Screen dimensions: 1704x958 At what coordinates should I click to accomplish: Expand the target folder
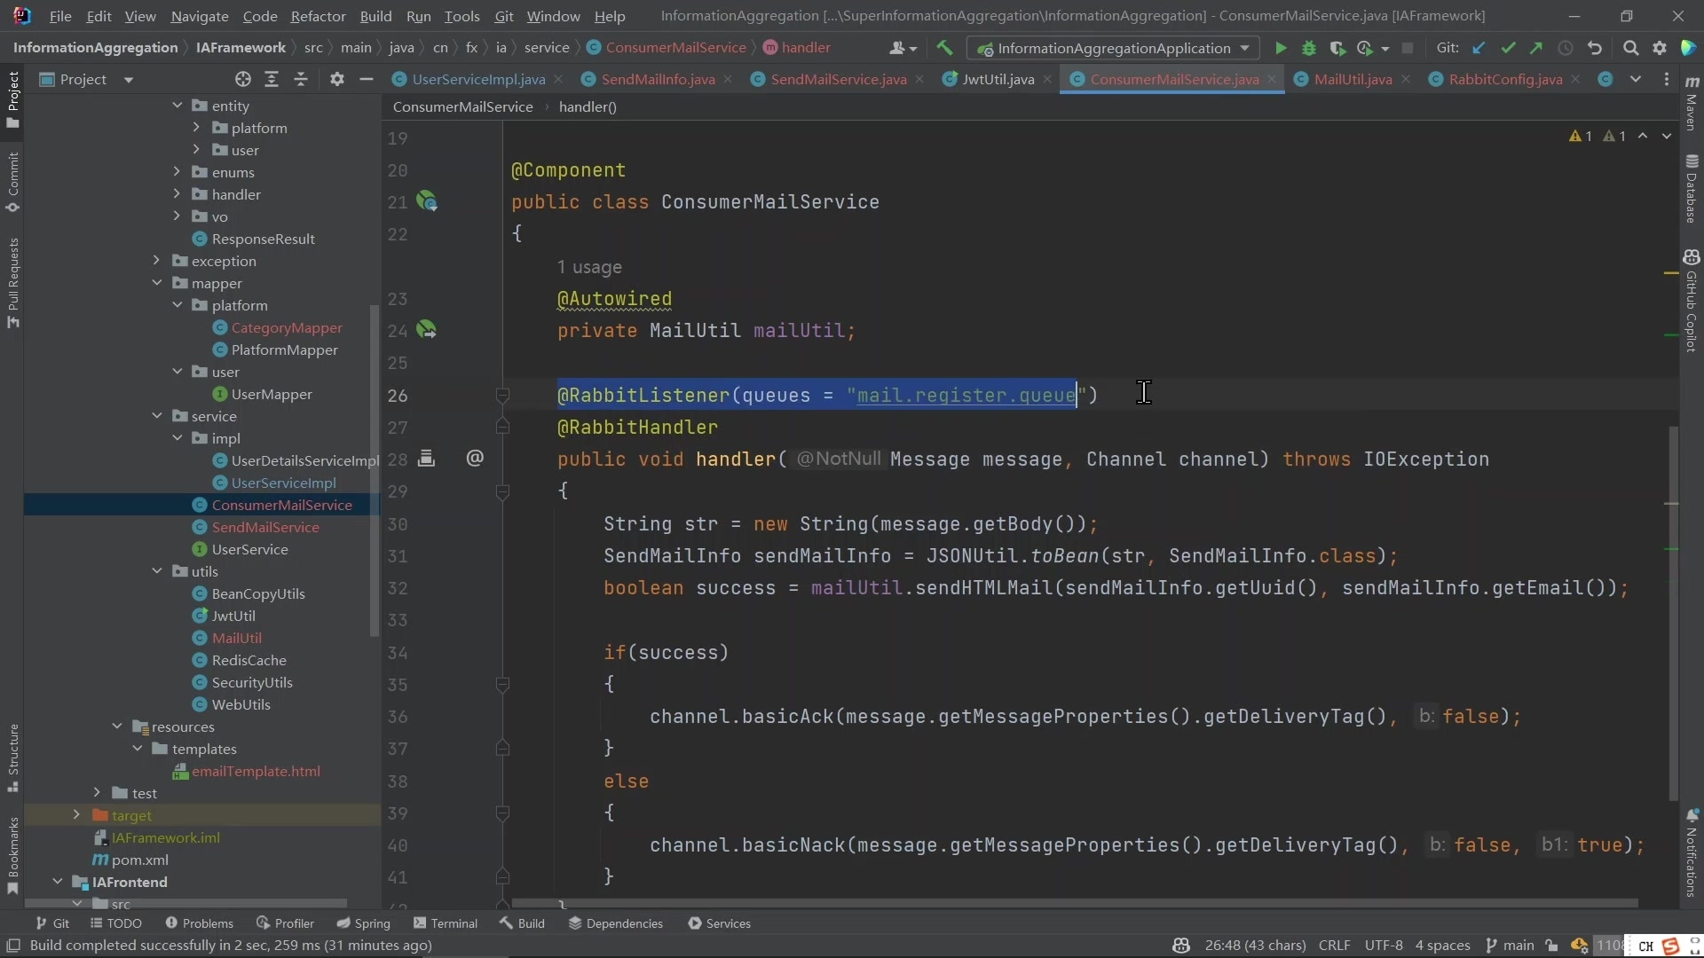[76, 815]
